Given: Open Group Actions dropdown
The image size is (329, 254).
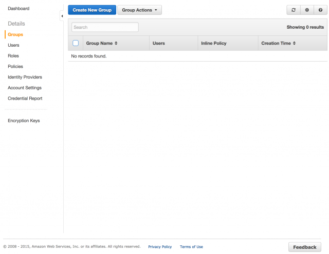Looking at the screenshot, I should pos(139,10).
